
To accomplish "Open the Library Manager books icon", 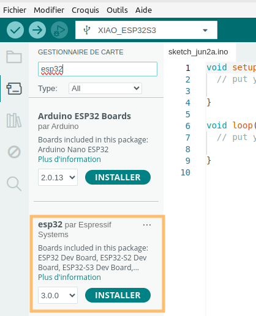I will tap(14, 120).
